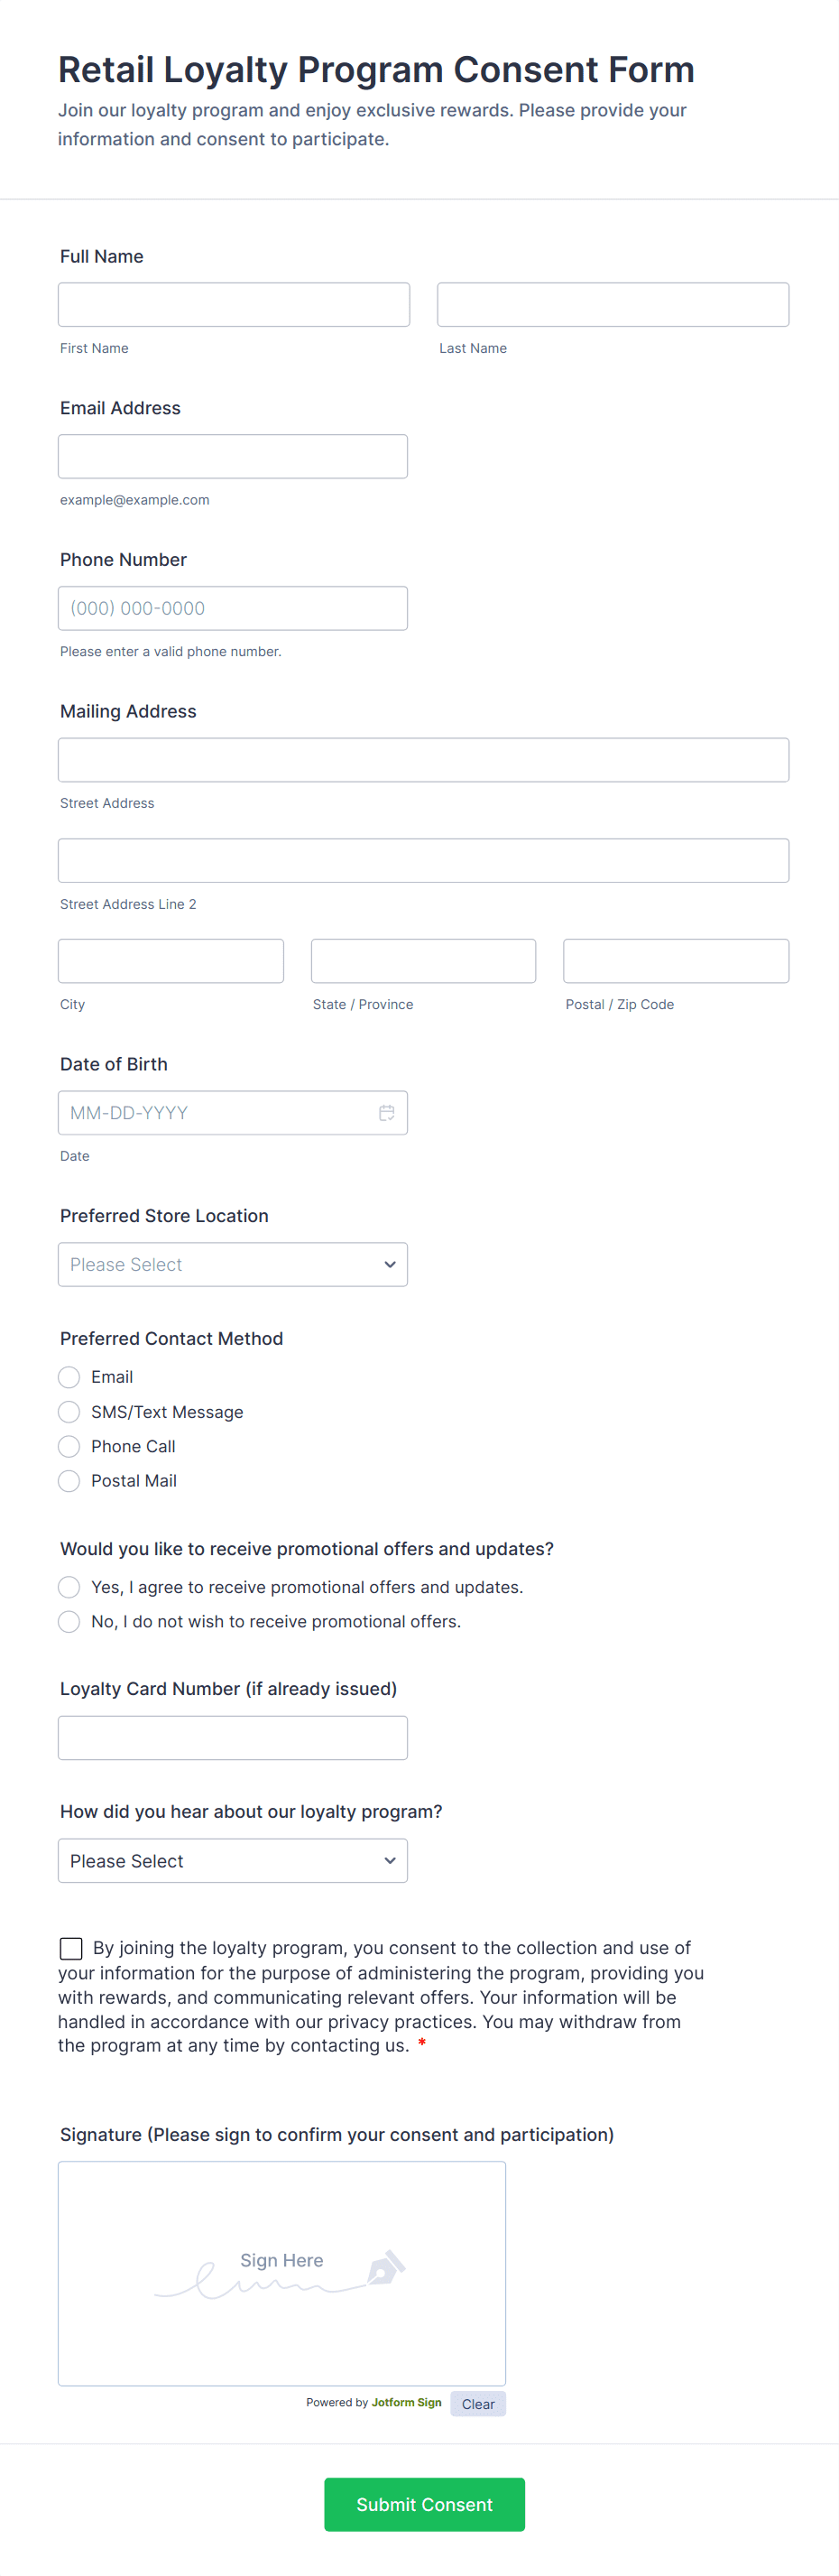
Task: Click the signature Sign Here area
Action: [x=282, y=2273]
